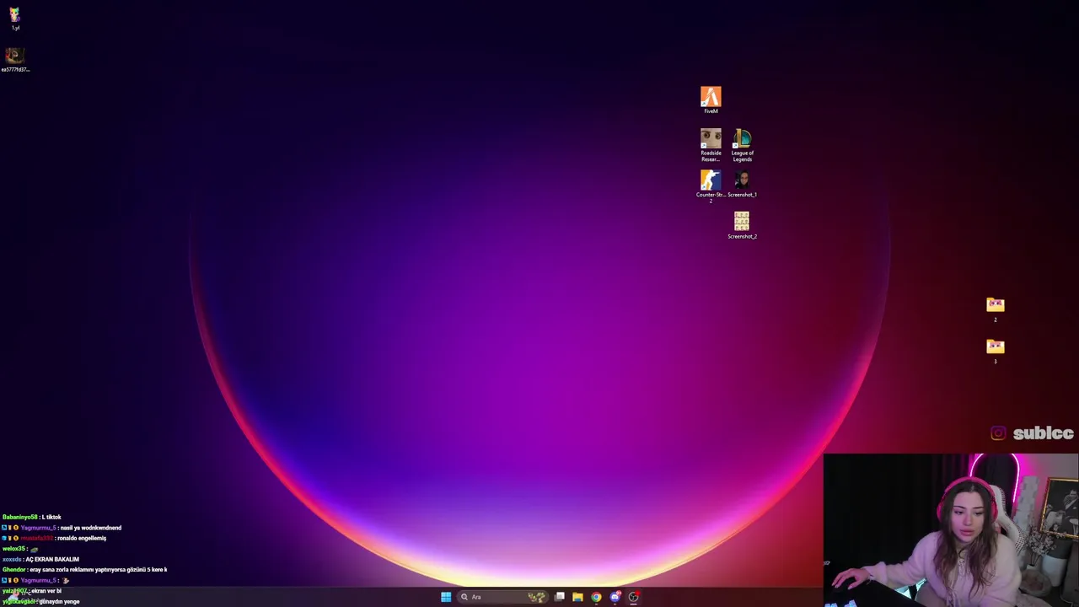Open OBS Studio from the taskbar
Screen dimensions: 1079x607
[634, 597]
